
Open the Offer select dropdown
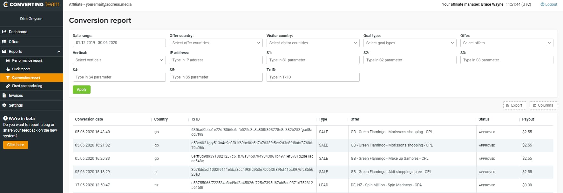(x=507, y=43)
